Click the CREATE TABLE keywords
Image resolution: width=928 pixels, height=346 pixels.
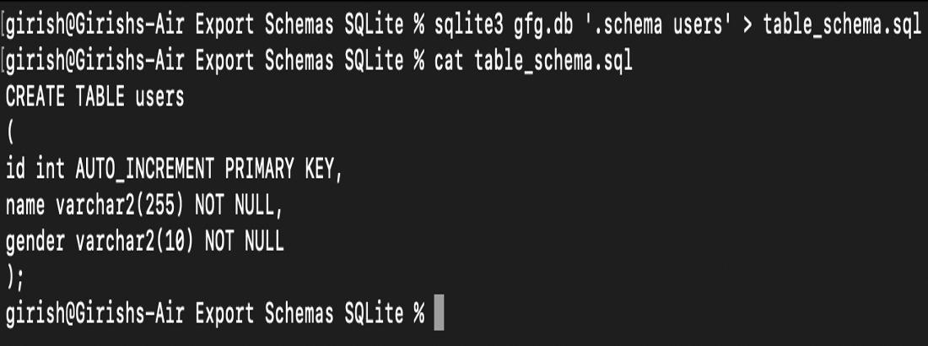pos(66,98)
